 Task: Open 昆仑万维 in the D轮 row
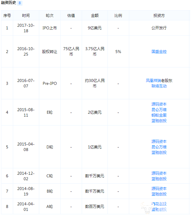[159, 147]
